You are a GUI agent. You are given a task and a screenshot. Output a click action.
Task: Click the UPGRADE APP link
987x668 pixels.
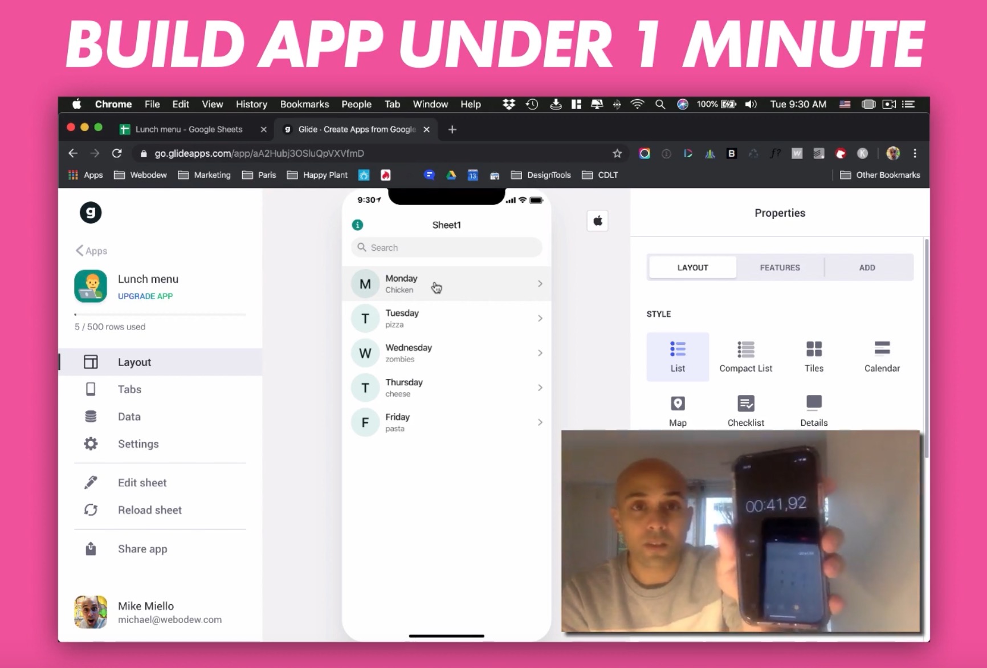tap(145, 296)
